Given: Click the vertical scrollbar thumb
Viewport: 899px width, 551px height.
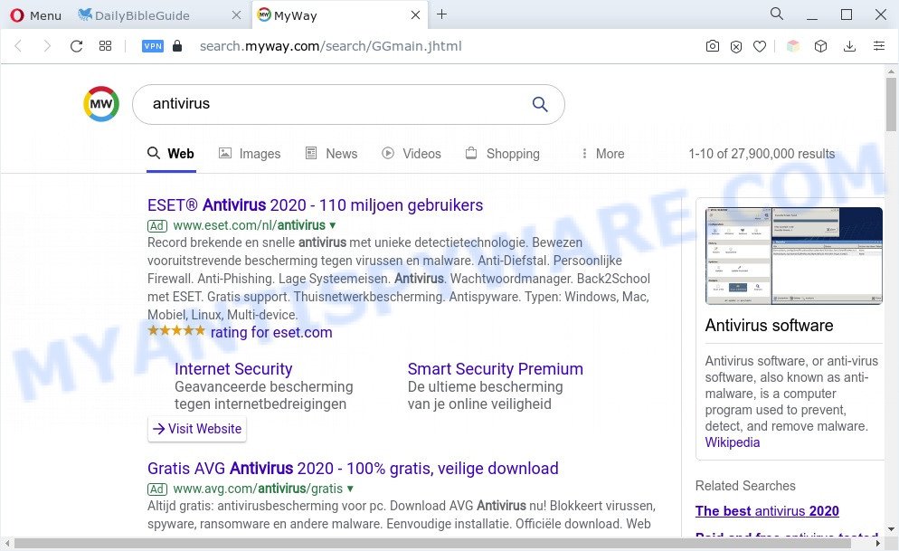Looking at the screenshot, I should pyautogui.click(x=890, y=104).
